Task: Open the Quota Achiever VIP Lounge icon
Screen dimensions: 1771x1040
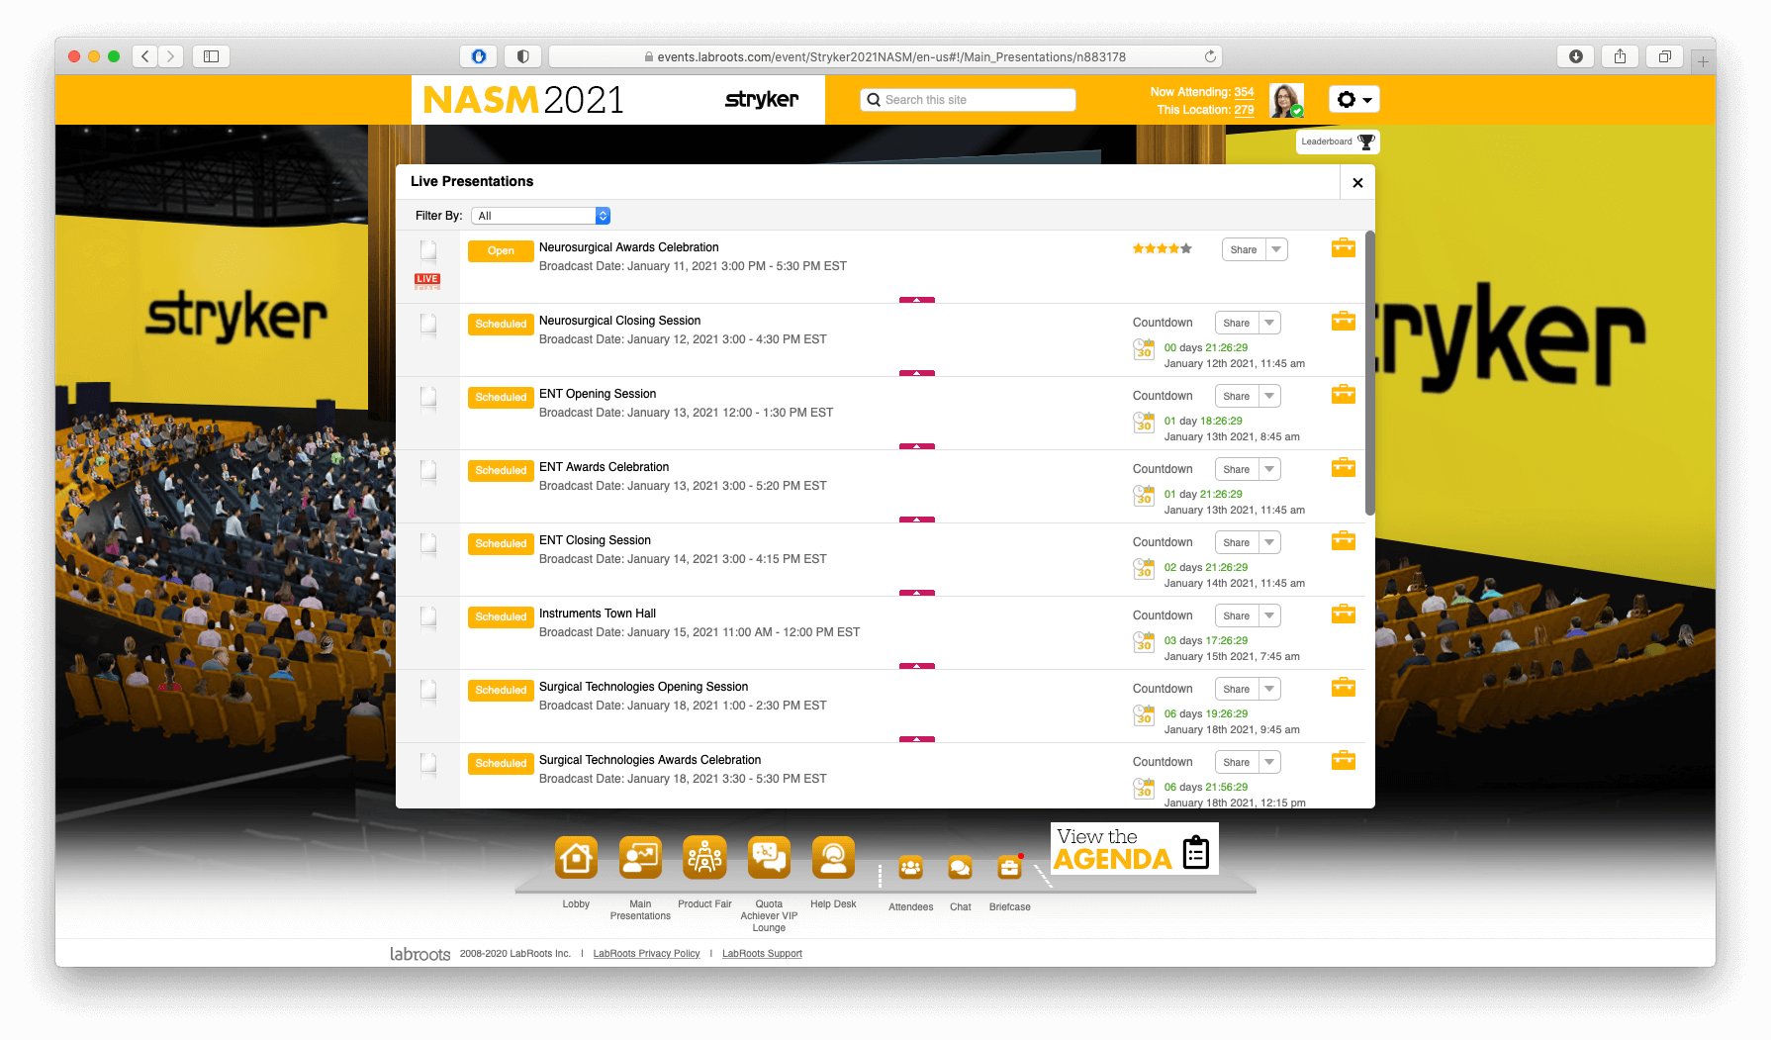Action: click(769, 857)
